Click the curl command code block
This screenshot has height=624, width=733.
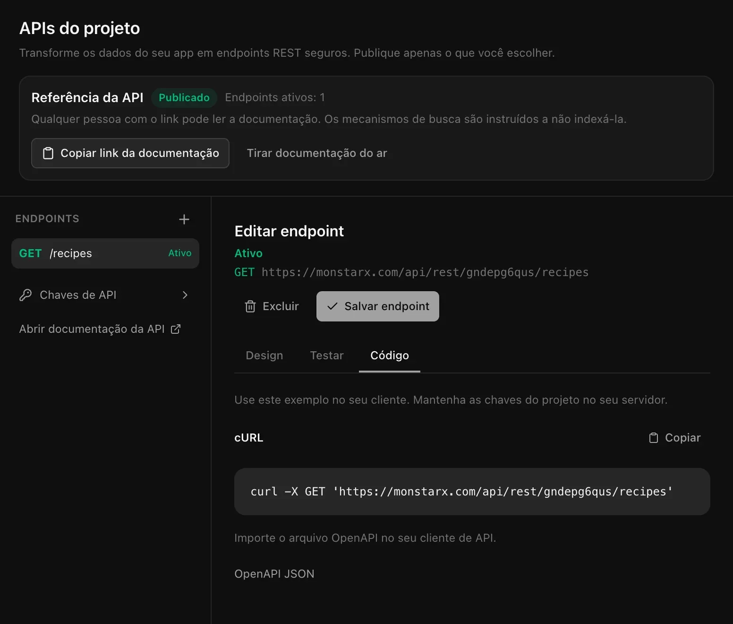click(472, 492)
